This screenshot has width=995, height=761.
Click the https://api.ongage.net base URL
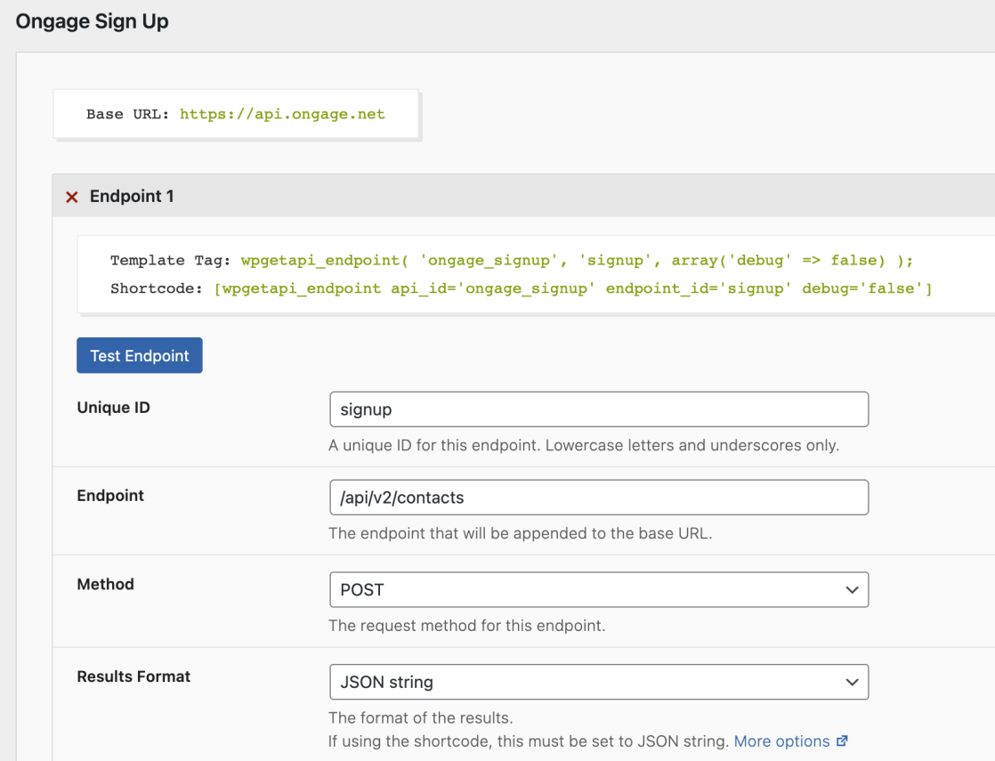282,114
